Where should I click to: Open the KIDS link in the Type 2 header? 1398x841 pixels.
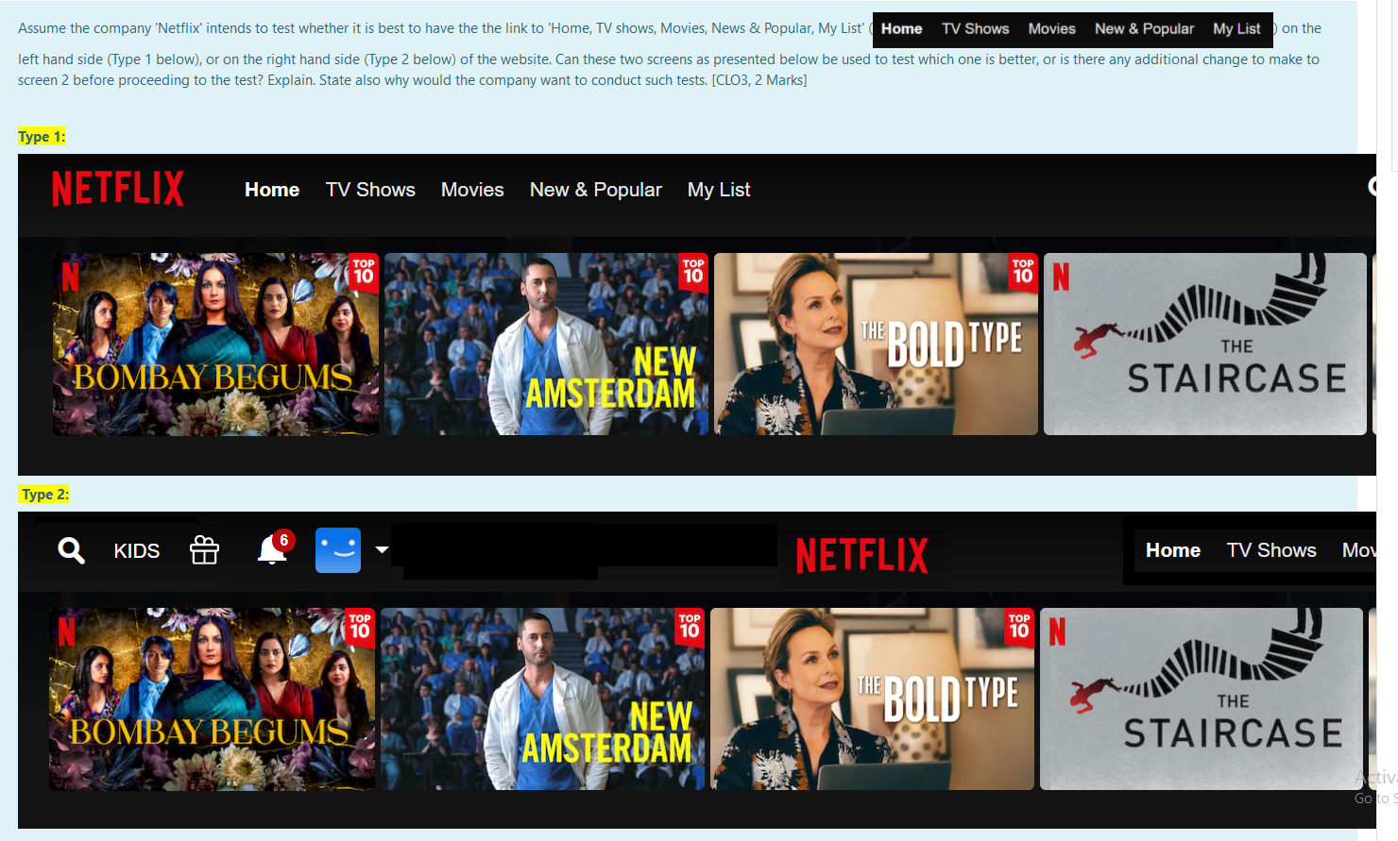click(x=137, y=551)
